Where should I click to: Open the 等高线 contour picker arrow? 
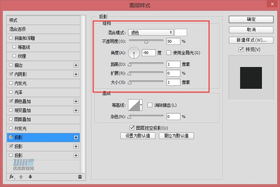141,105
